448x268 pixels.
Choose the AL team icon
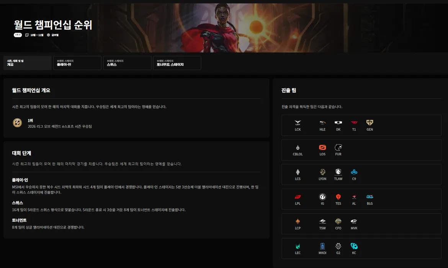click(x=354, y=197)
